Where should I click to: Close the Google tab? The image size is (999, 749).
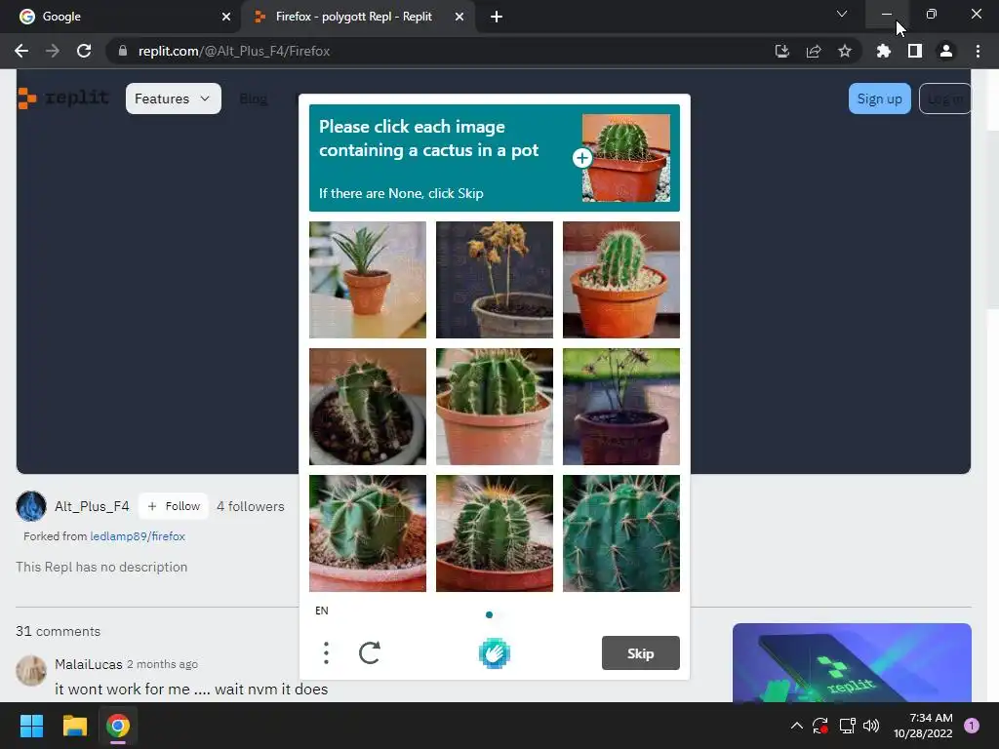pyautogui.click(x=226, y=17)
